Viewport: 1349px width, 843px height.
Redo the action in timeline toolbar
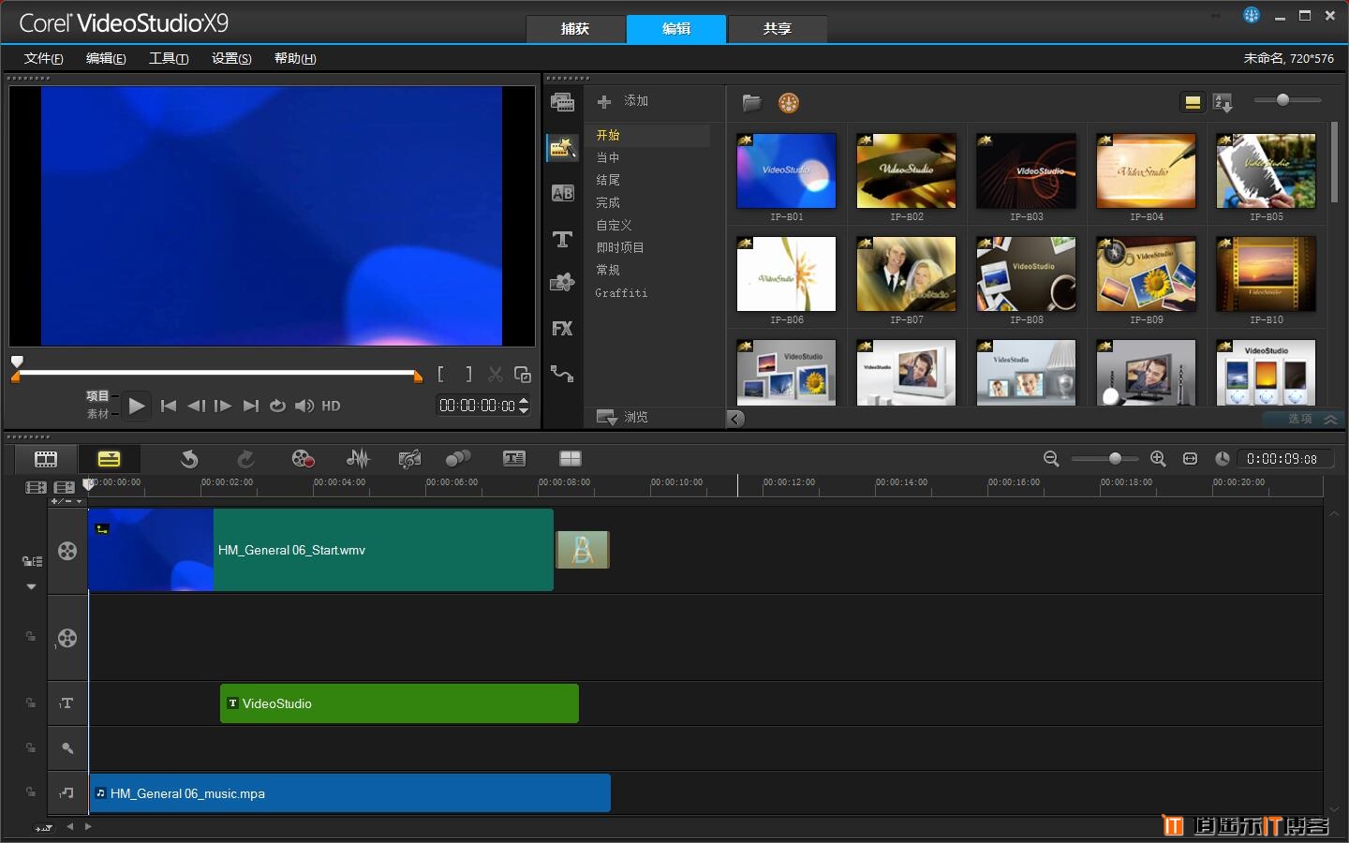click(245, 459)
